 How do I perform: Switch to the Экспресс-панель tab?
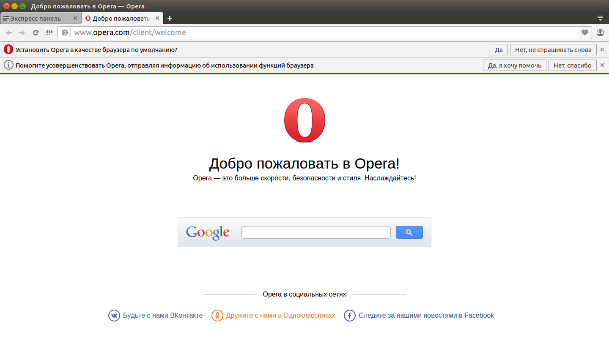click(38, 18)
